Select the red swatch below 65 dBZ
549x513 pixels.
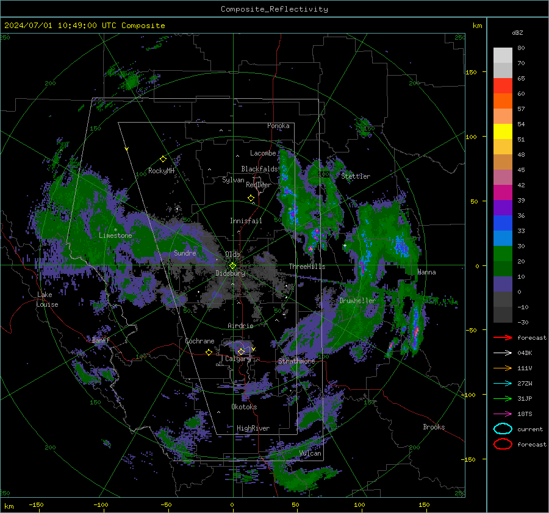[x=503, y=85]
